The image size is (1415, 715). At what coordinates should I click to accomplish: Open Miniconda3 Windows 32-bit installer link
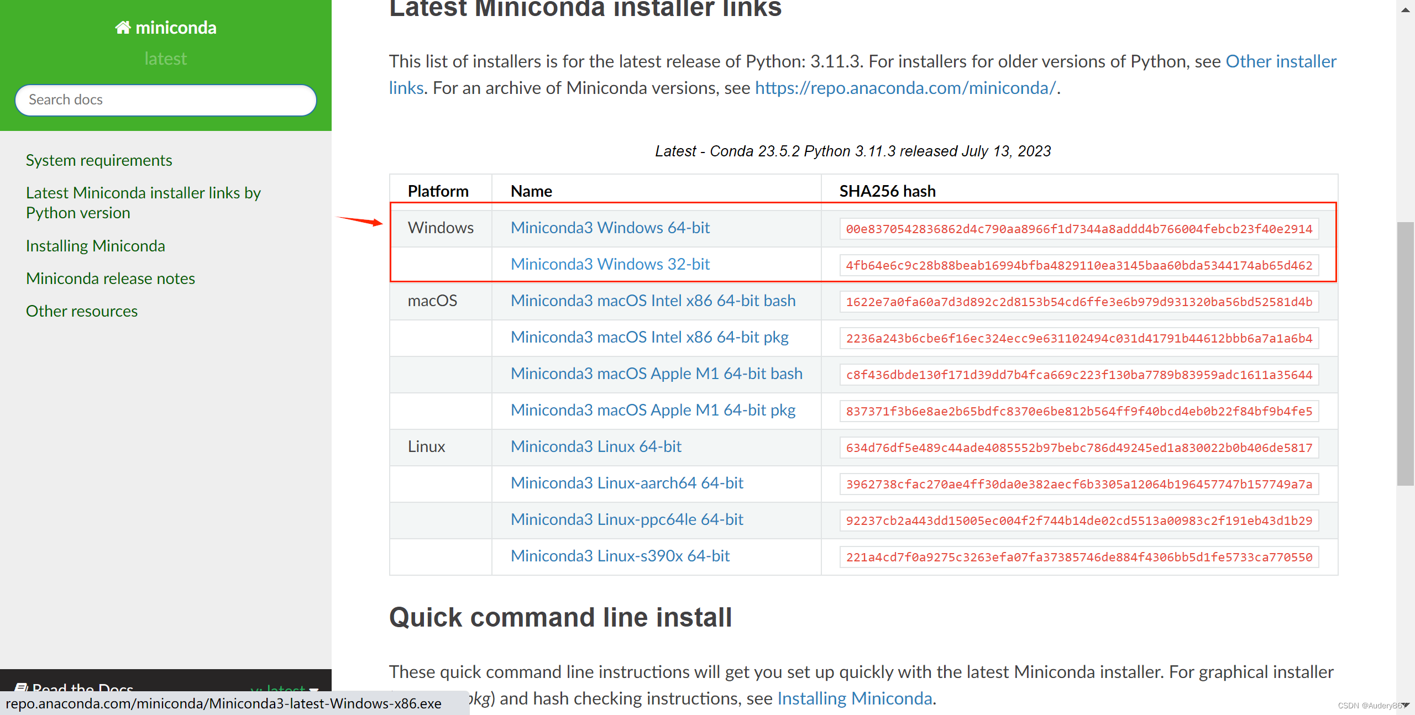click(610, 265)
